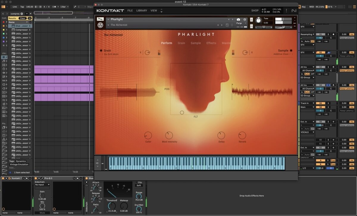Open the LIBRARY menu in Kontakt

pyautogui.click(x=142, y=11)
